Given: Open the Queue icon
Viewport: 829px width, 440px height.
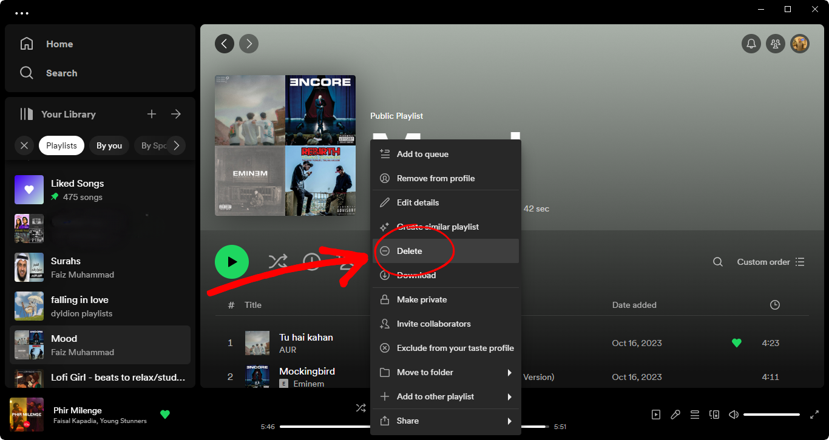Looking at the screenshot, I should [695, 415].
